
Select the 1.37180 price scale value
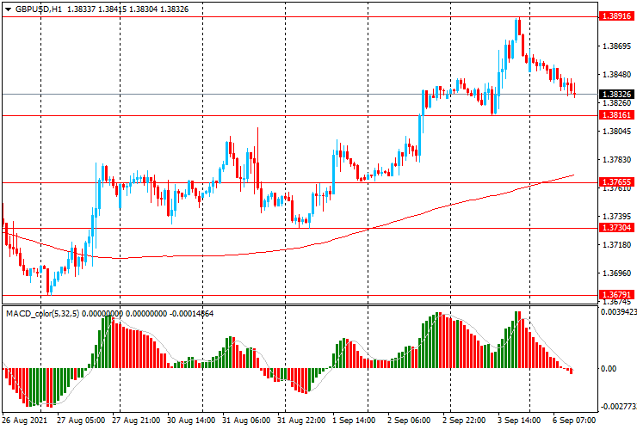pos(617,245)
